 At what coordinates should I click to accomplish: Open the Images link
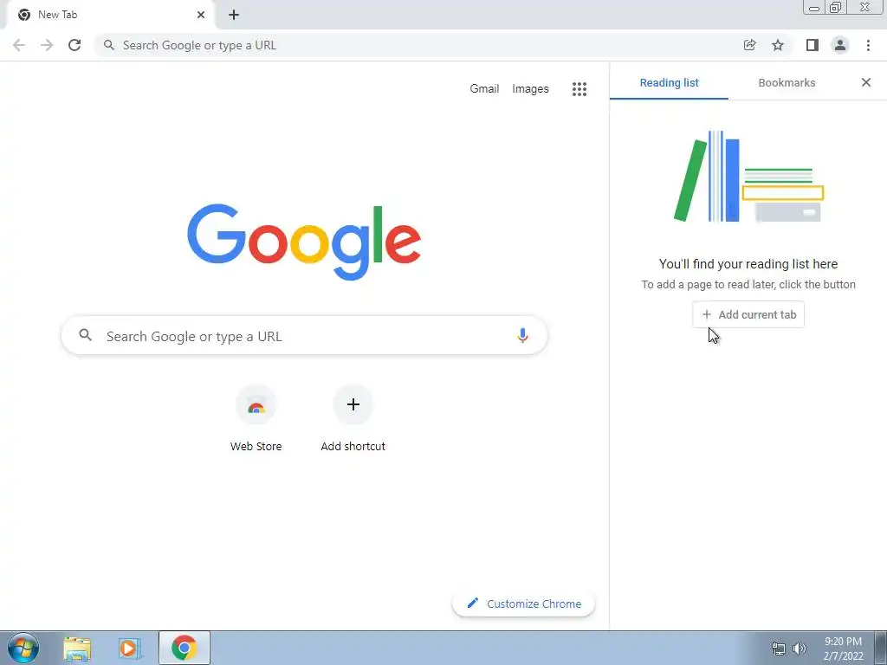tap(530, 89)
